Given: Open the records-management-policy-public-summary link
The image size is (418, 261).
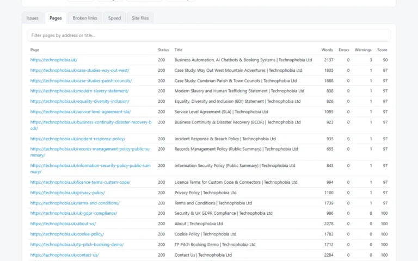Looking at the screenshot, I should coord(90,152).
